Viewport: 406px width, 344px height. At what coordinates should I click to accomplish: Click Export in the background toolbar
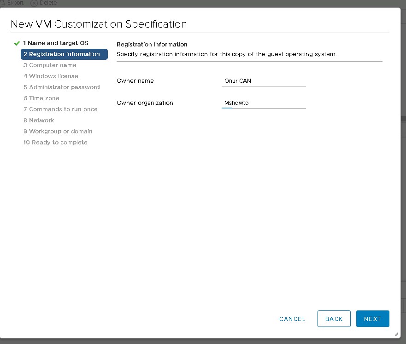click(15, 3)
